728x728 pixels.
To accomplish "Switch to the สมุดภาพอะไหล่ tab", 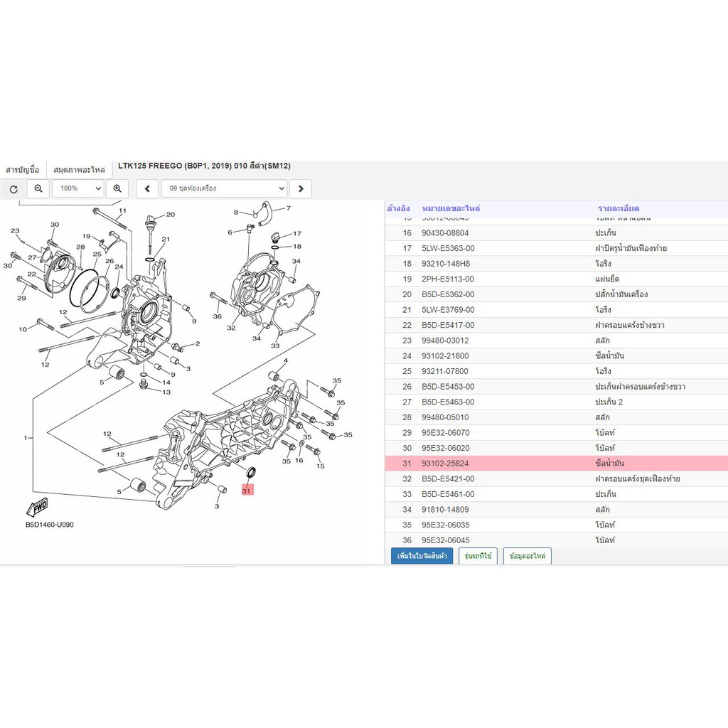I will point(79,169).
